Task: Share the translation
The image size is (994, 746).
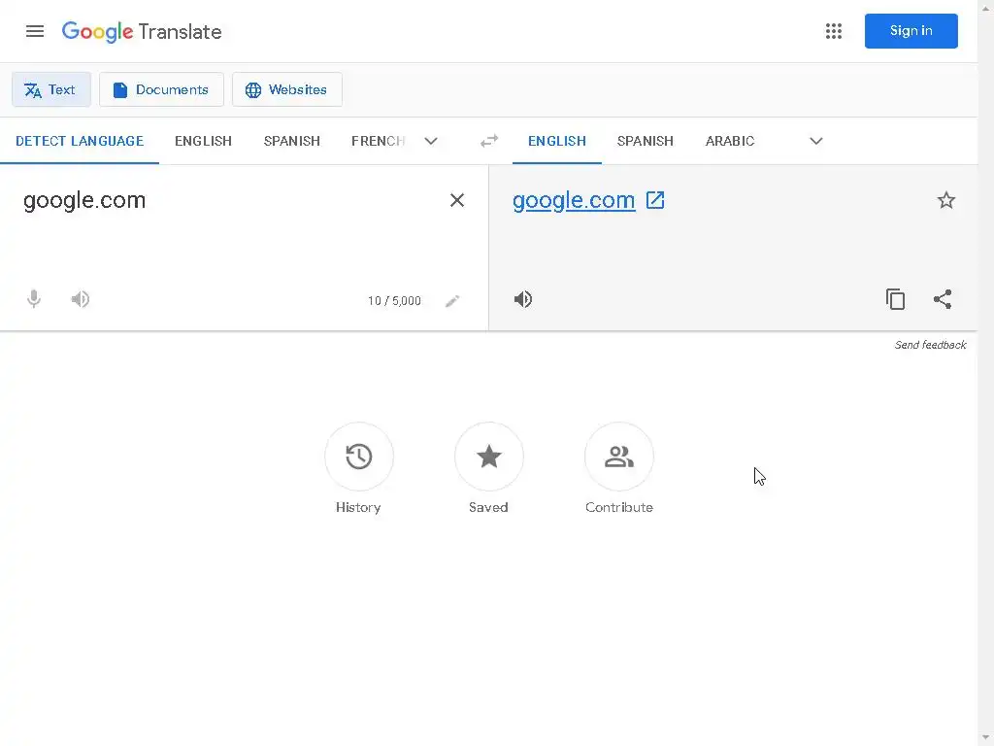Action: tap(943, 299)
